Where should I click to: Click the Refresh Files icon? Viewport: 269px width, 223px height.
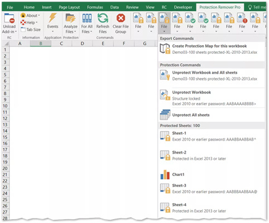(103, 18)
